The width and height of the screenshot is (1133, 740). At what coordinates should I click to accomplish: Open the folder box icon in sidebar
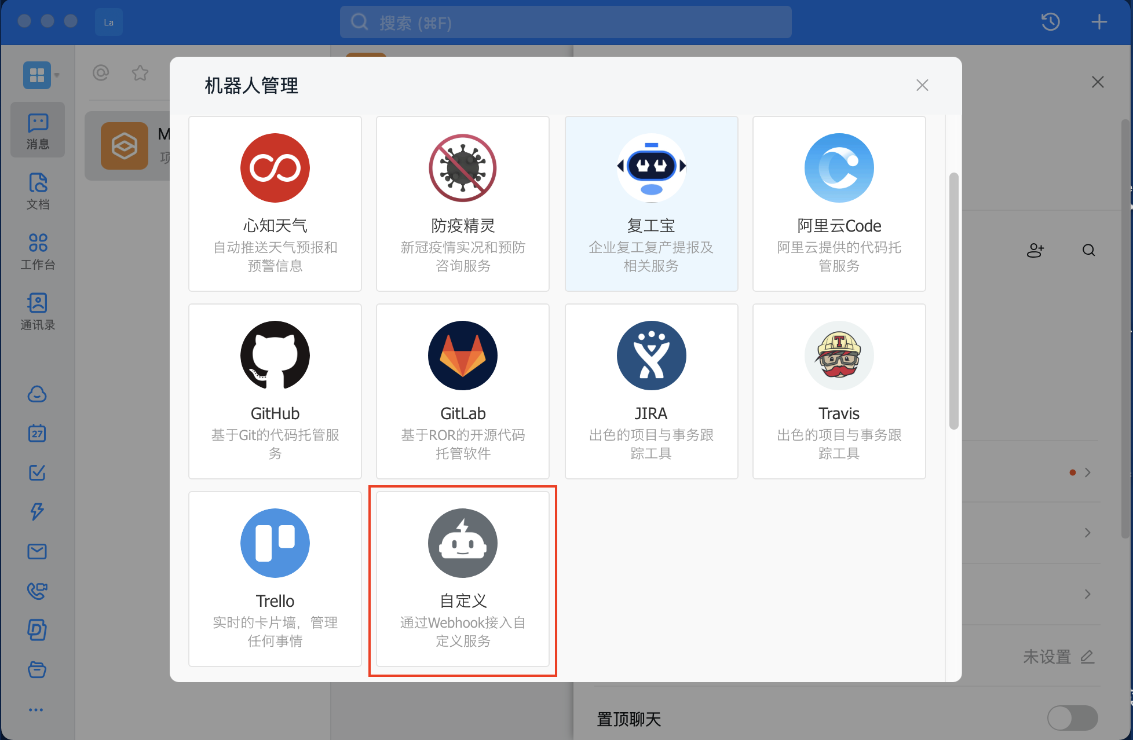point(37,669)
